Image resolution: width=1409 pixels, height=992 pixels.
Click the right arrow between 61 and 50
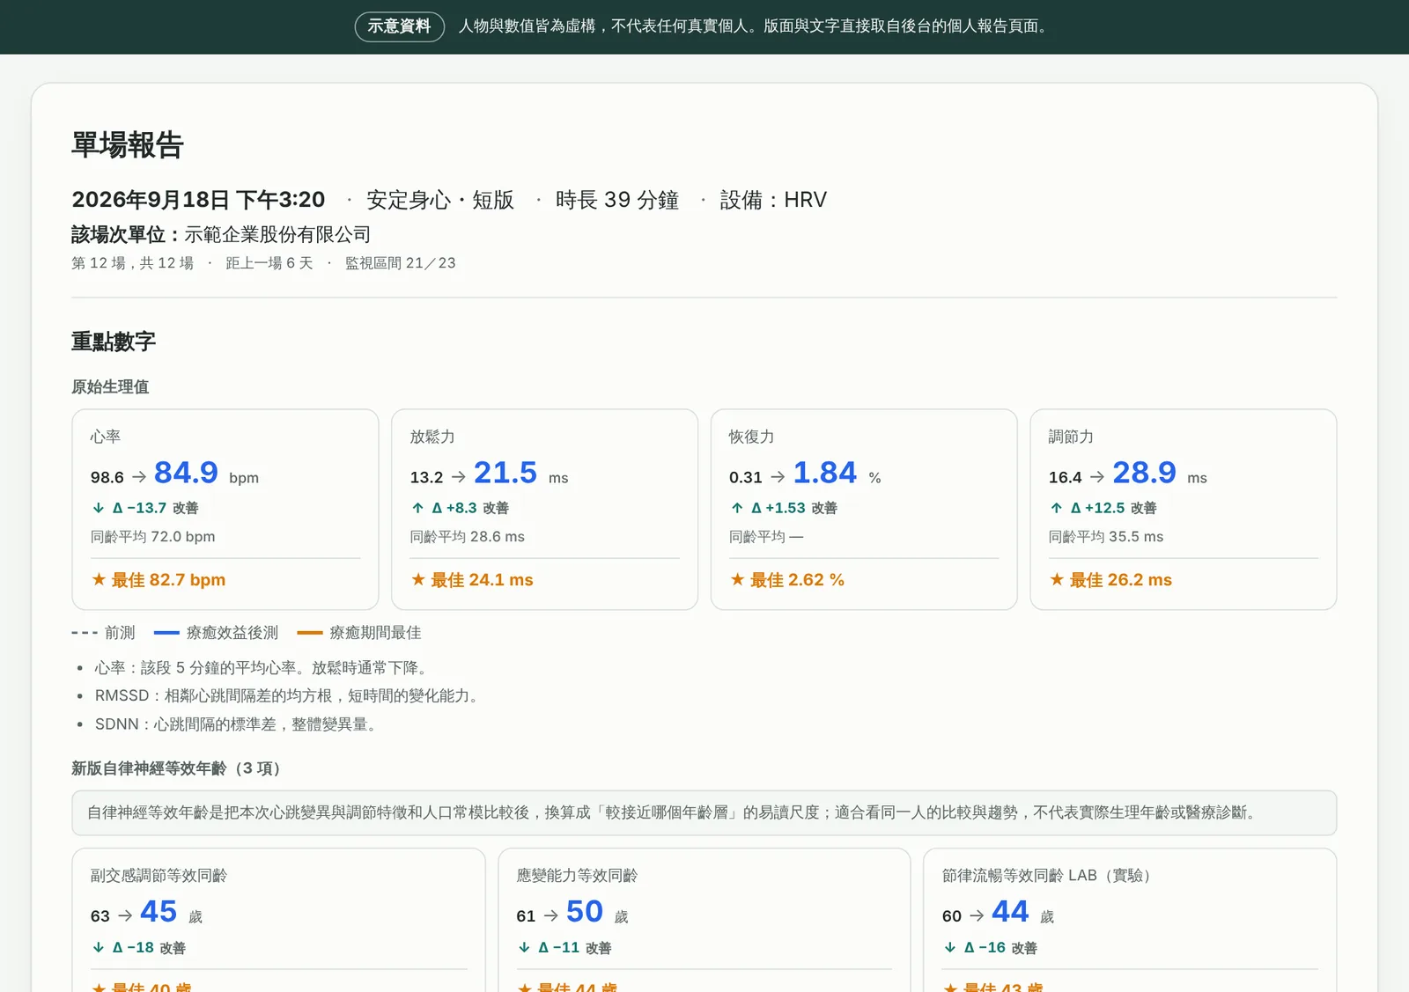click(551, 915)
